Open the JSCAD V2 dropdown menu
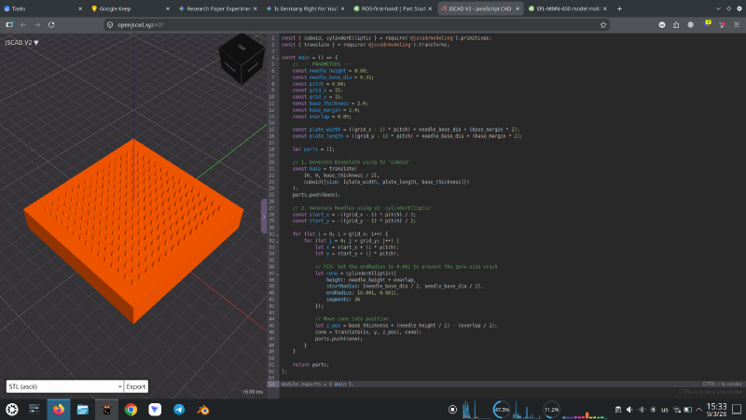Screen dimensions: 746x420 pos(21,42)
